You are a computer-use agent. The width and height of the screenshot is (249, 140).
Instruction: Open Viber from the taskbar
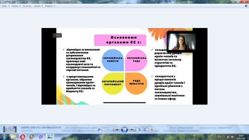click(x=40, y=136)
